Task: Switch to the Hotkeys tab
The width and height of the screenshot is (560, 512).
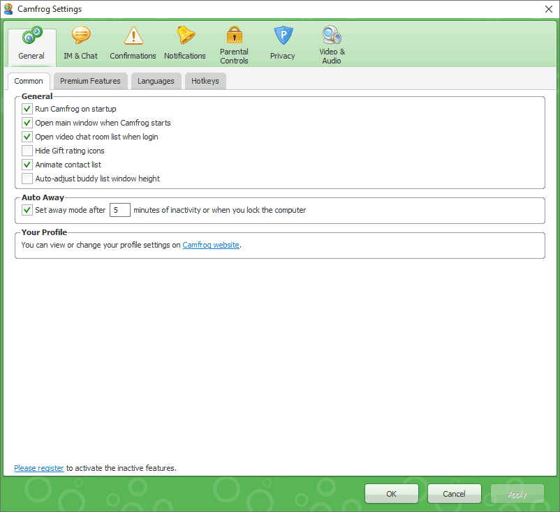Action: point(205,81)
